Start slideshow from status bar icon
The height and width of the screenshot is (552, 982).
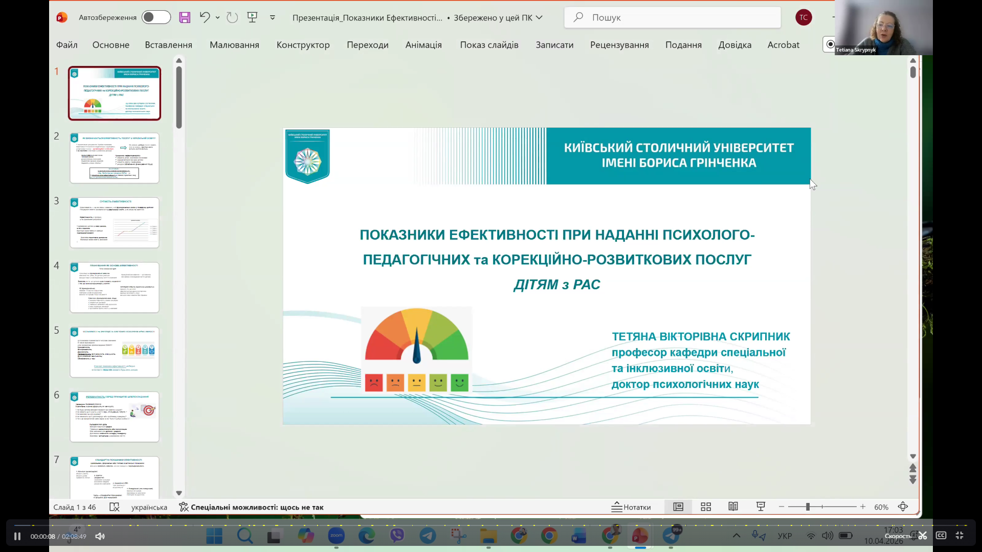(761, 507)
